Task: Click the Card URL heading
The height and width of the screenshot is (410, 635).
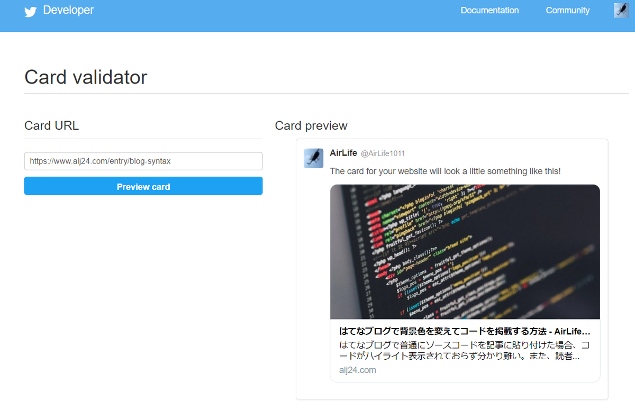Action: tap(51, 125)
